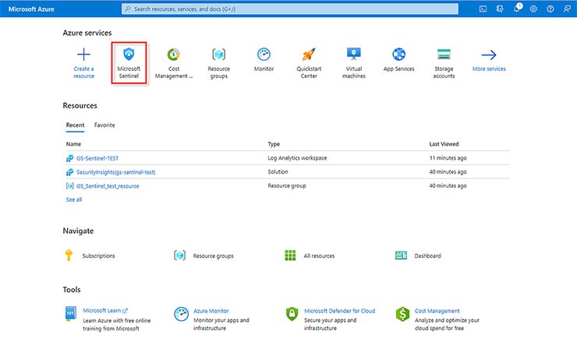Open GS-Sentinel-TEST workspace
This screenshot has width=577, height=360.
[97, 158]
